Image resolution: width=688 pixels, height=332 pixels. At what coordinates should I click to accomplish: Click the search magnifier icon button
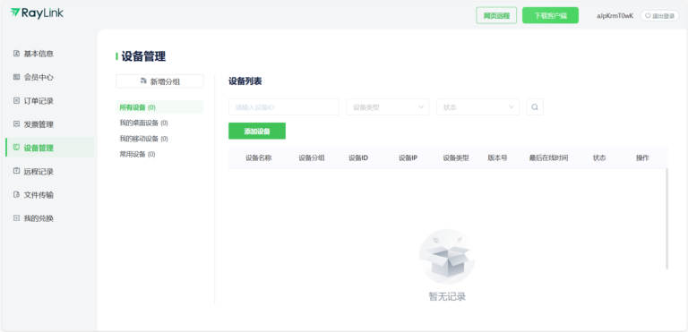click(535, 107)
